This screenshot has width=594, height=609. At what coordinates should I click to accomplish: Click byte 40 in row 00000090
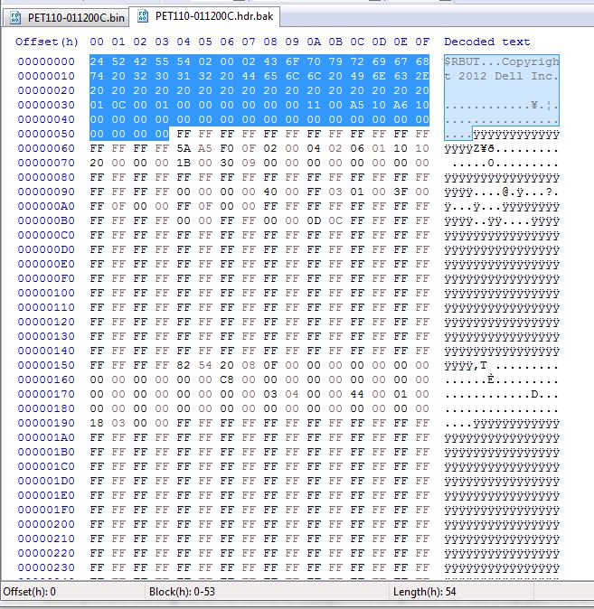coord(270,192)
